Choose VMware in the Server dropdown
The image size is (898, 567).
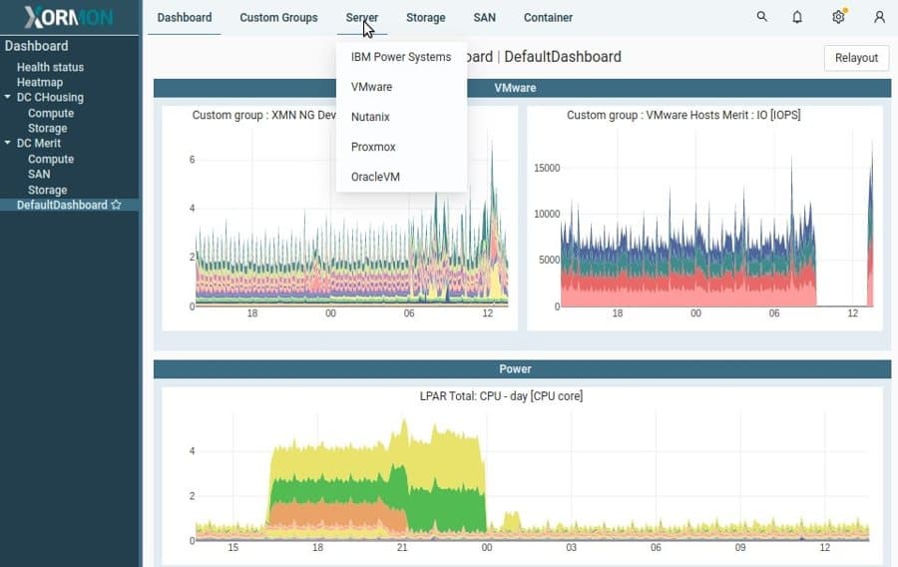coord(401,87)
